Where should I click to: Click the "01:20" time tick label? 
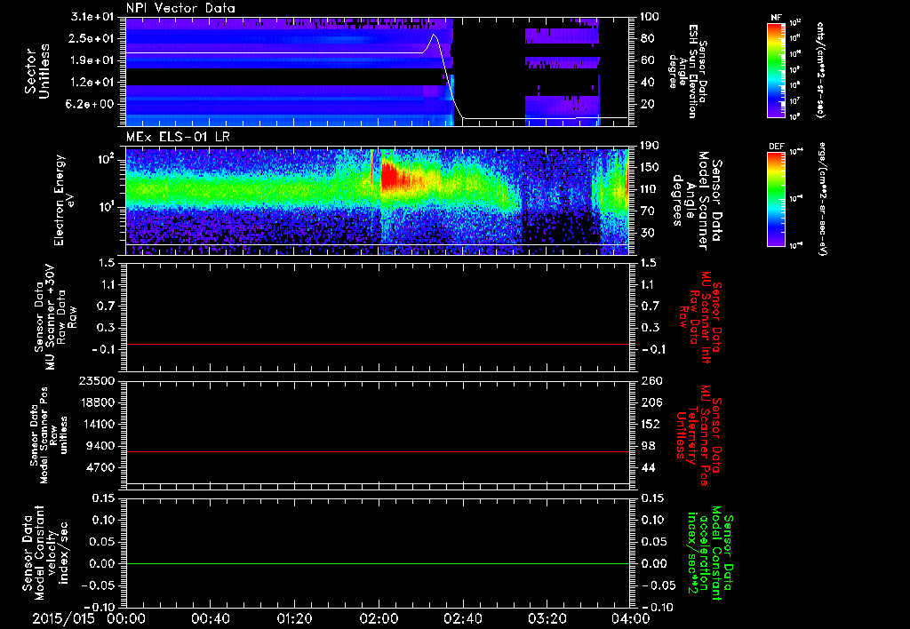click(x=294, y=618)
